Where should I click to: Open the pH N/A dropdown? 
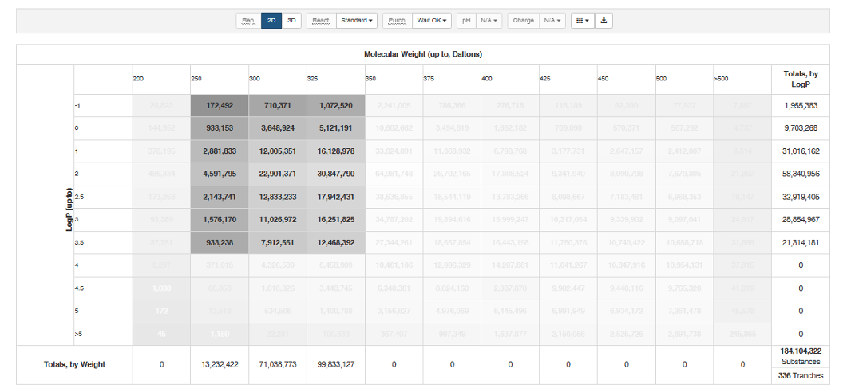490,21
